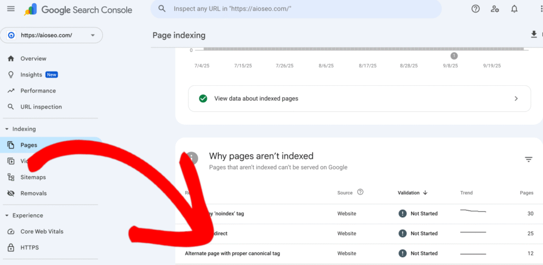Click the export download icon
The image size is (543, 265).
point(533,34)
